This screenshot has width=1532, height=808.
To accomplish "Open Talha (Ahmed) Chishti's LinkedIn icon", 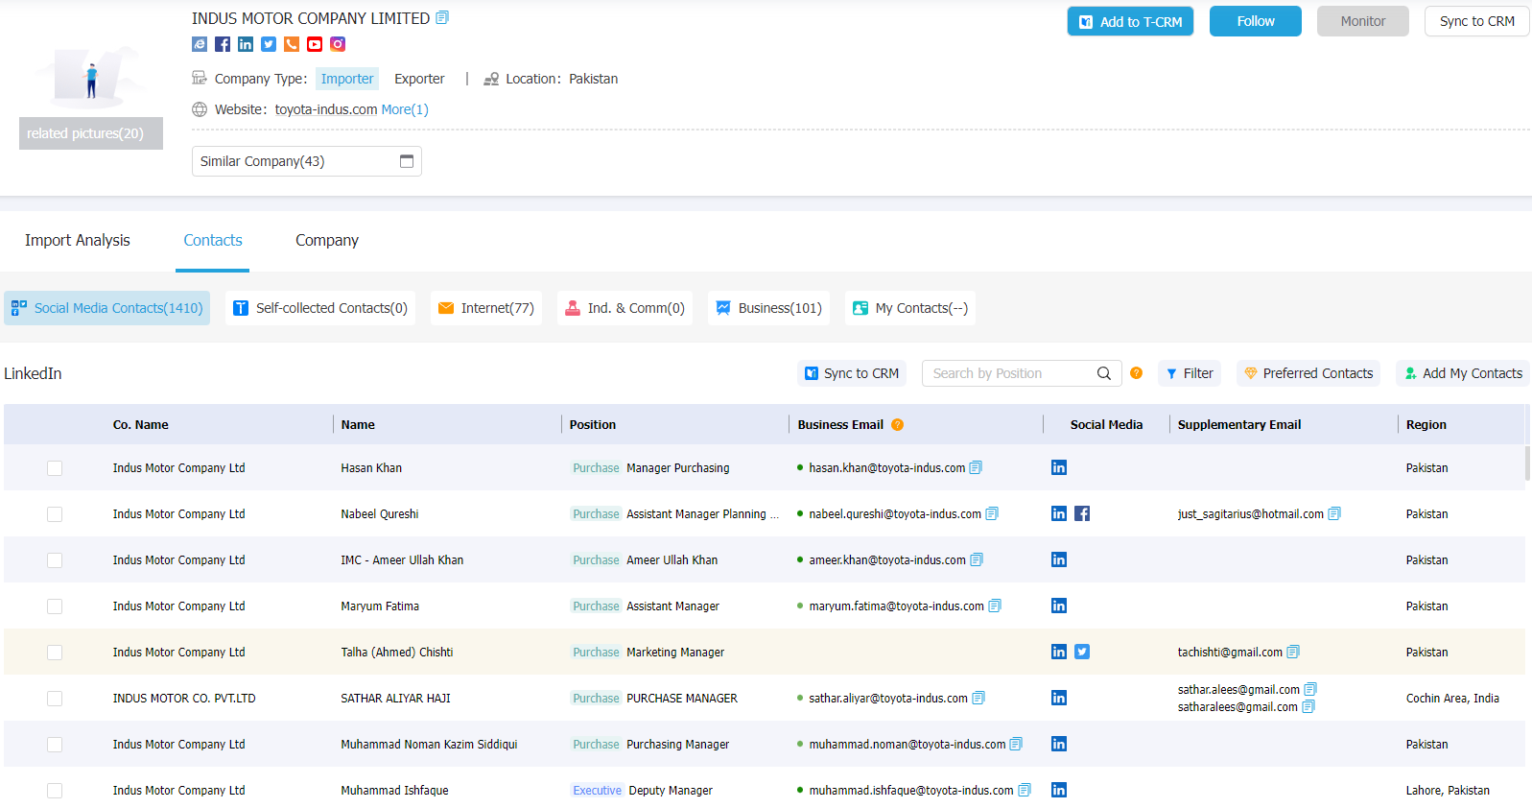I will click(1059, 652).
